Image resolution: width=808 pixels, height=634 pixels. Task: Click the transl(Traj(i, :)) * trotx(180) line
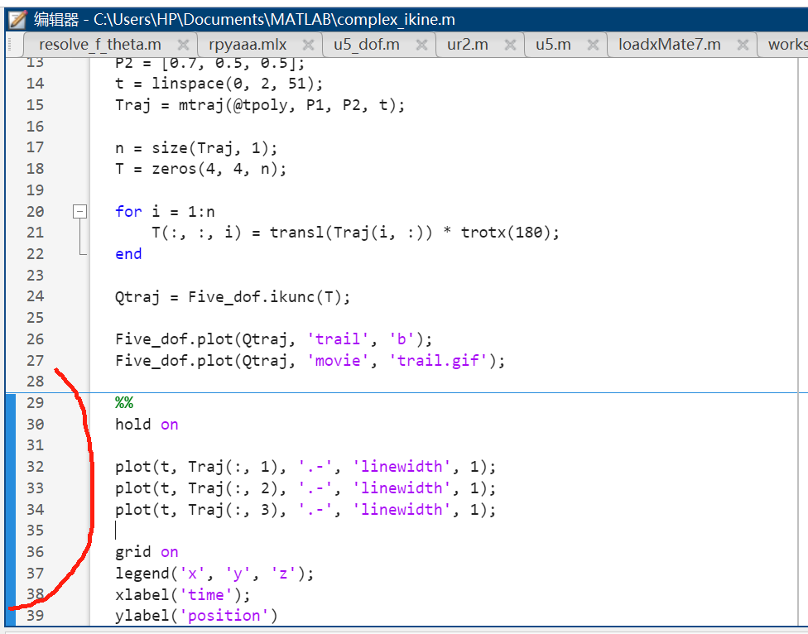coord(355,233)
